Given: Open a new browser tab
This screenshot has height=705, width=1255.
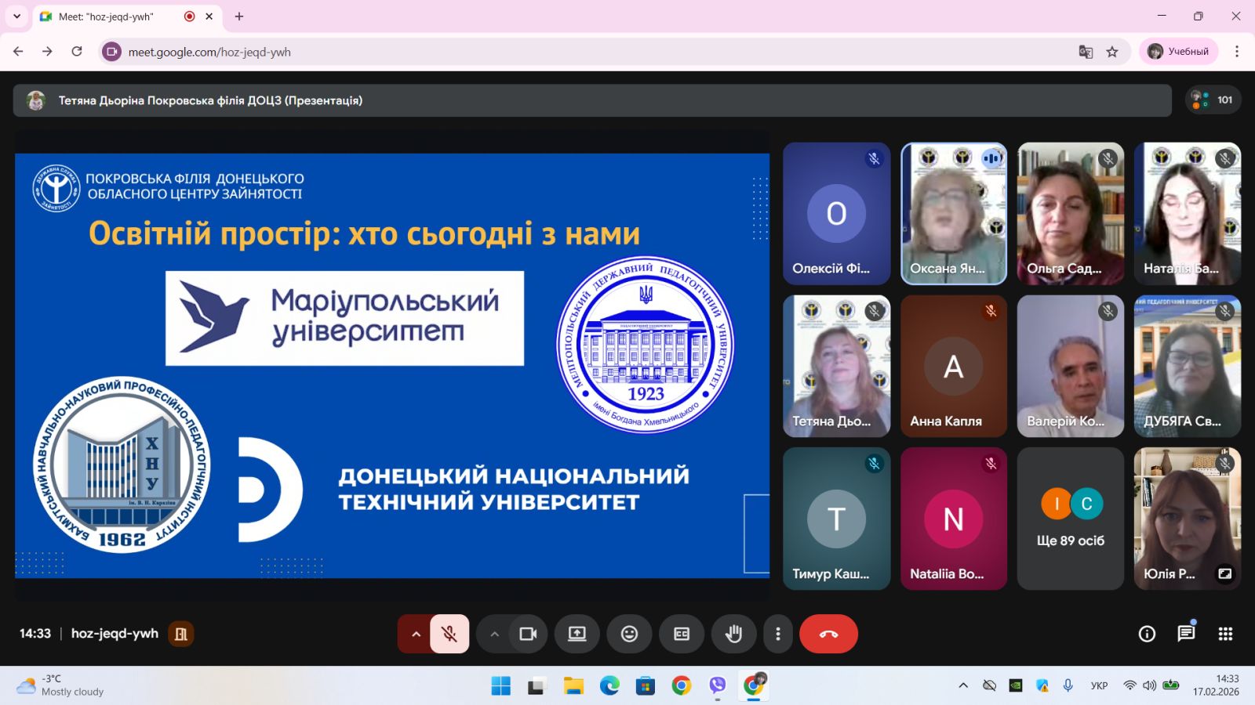Looking at the screenshot, I should pos(239,16).
